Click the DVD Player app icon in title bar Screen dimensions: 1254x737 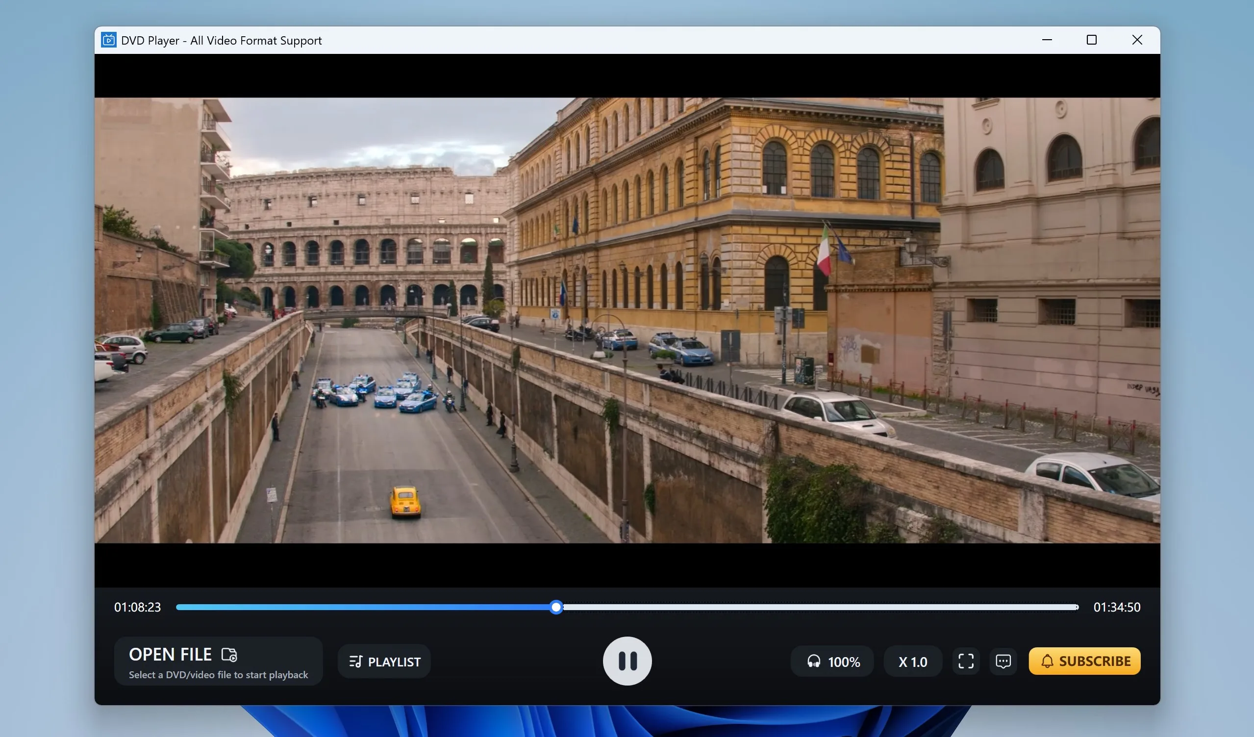(x=108, y=40)
